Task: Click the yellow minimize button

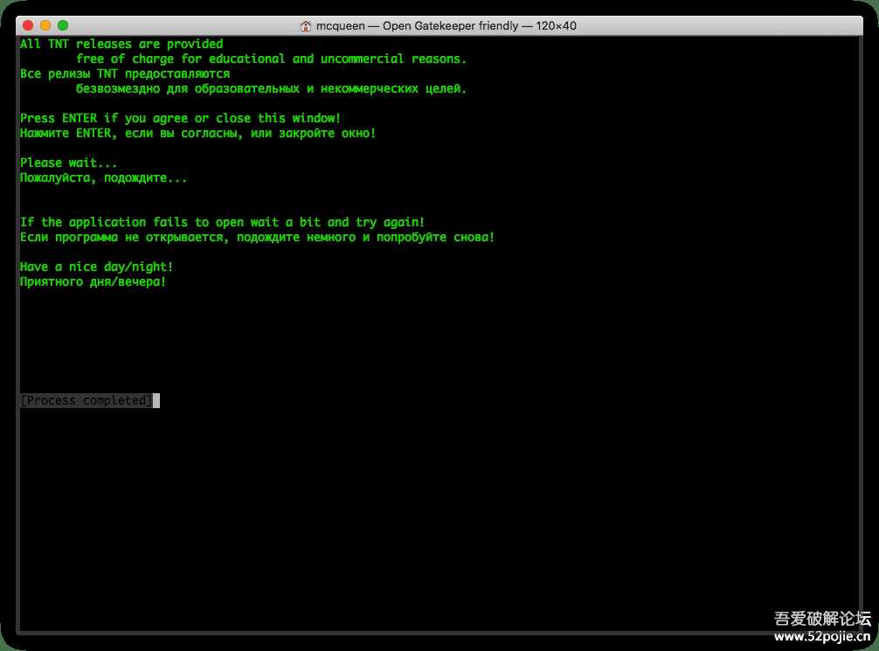Action: (45, 26)
